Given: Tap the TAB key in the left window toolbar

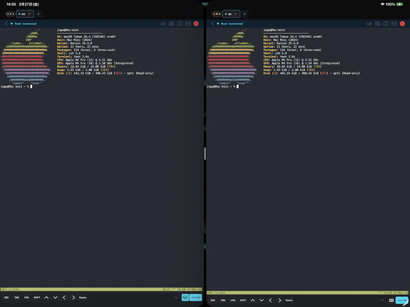Looking at the screenshot, I should (16, 298).
